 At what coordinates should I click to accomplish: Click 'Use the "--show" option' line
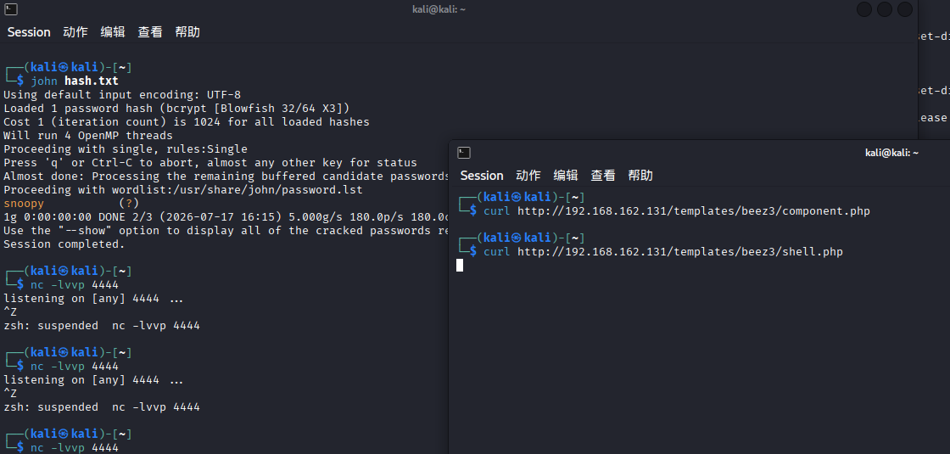(x=226, y=230)
